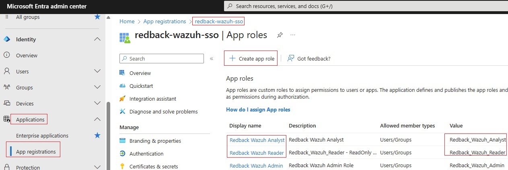This screenshot has height=170, width=508.
Task: Click the Integration assistant rocket icon
Action: (122, 99)
